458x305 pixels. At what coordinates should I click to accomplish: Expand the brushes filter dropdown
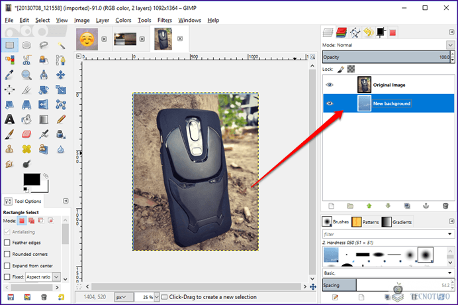pyautogui.click(x=449, y=234)
